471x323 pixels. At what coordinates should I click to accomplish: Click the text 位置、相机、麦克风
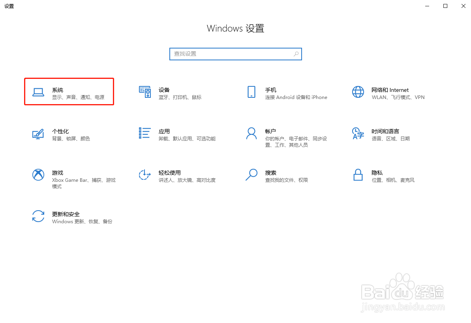tap(393, 180)
